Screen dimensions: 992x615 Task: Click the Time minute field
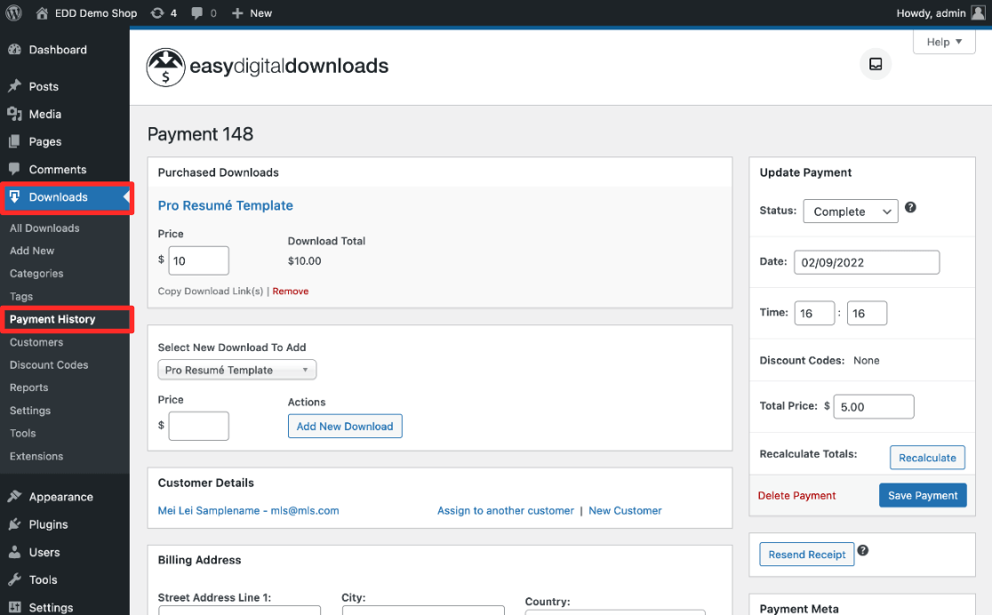click(x=868, y=313)
